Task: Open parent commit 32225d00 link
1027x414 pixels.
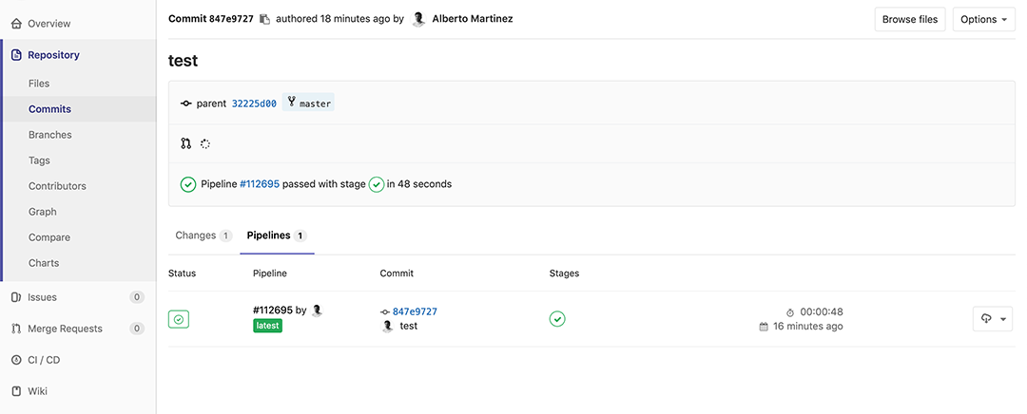Action: pyautogui.click(x=254, y=103)
